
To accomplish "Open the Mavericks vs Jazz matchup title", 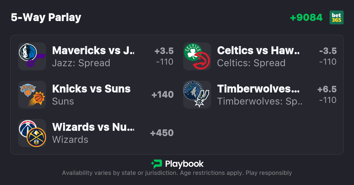I will [x=93, y=50].
